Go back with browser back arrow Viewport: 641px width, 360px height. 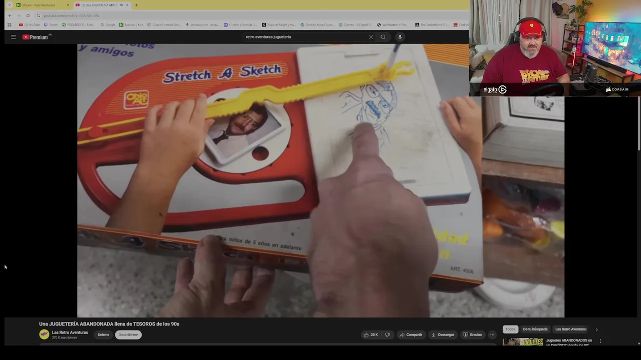point(10,15)
